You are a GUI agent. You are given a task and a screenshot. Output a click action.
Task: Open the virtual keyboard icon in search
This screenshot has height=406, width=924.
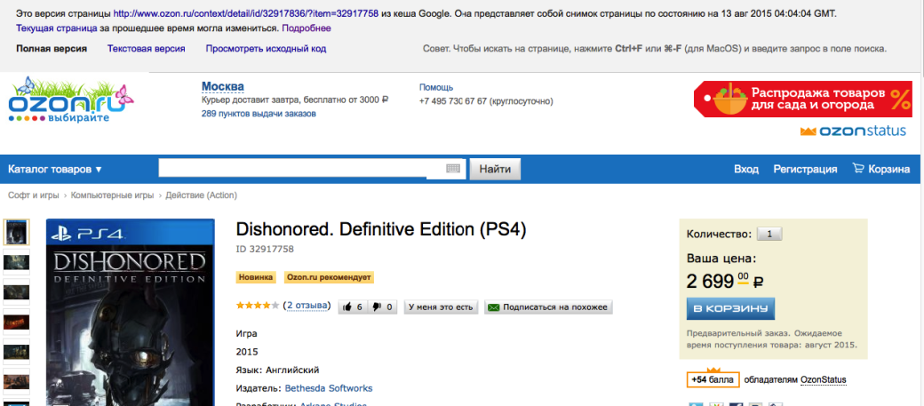[452, 169]
